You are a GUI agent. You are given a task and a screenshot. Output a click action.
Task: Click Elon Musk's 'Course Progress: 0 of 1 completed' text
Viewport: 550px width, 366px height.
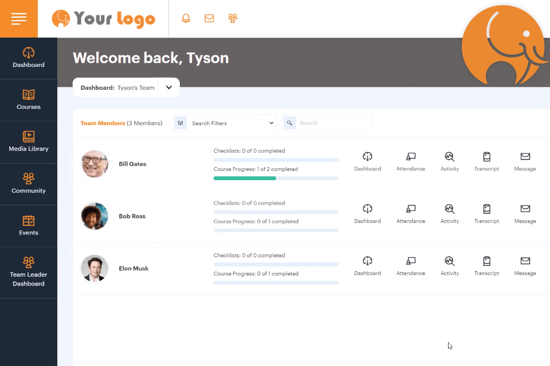point(256,274)
